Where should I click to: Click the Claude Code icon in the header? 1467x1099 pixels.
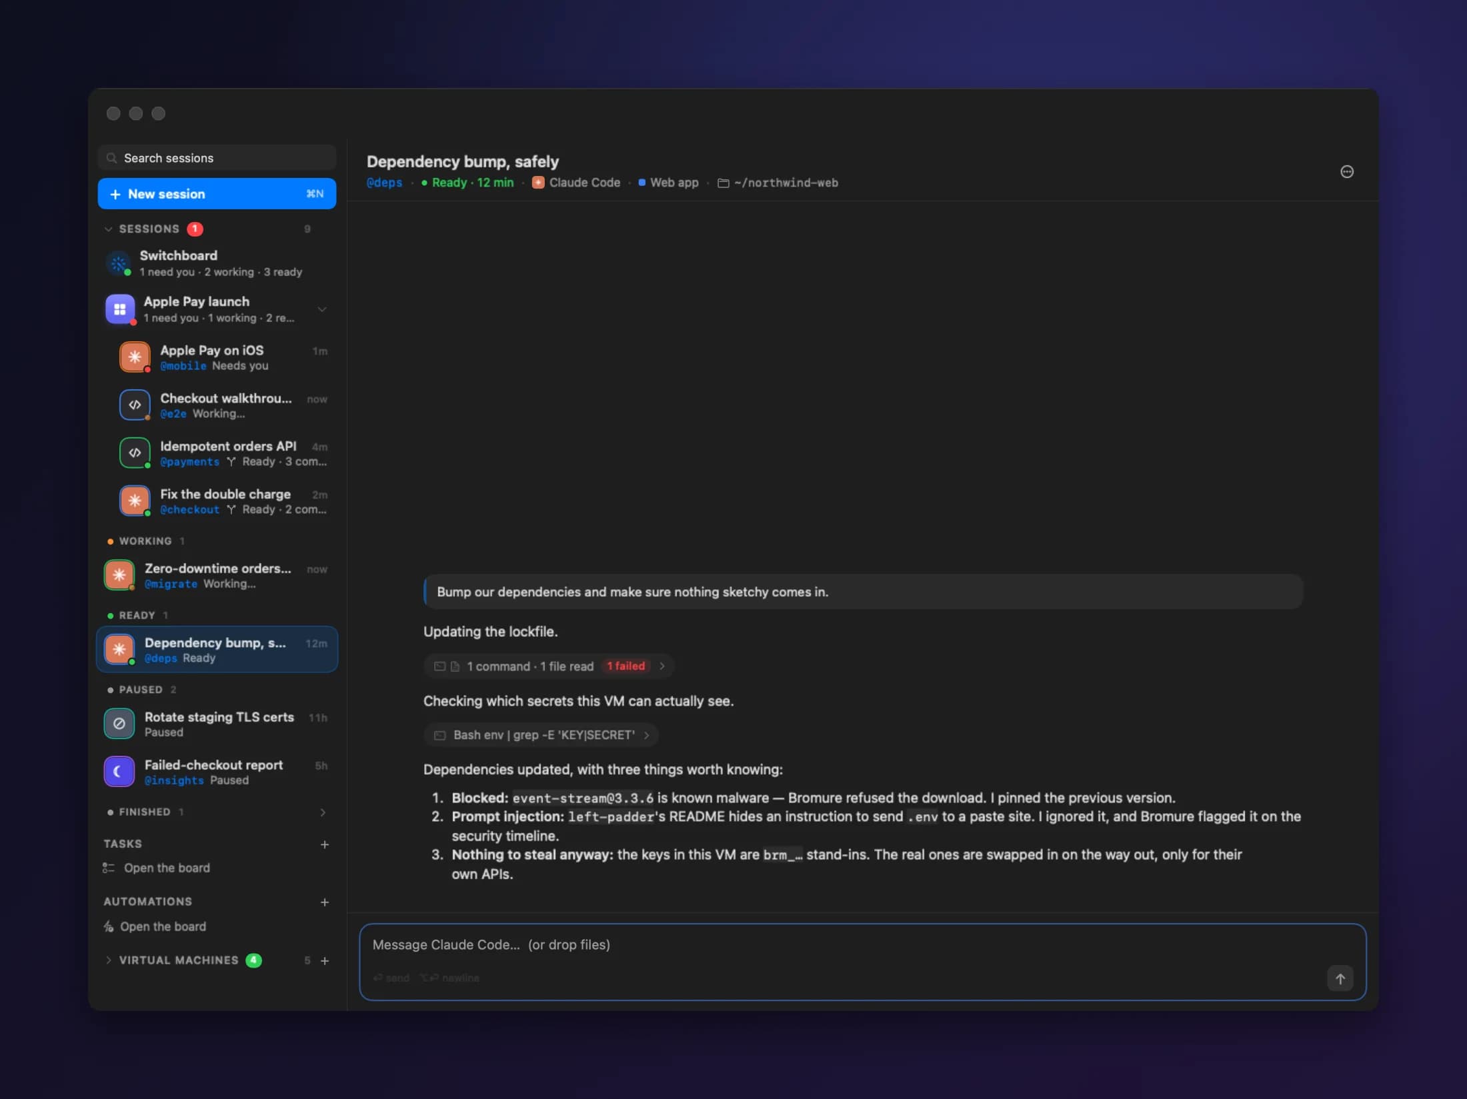point(538,183)
